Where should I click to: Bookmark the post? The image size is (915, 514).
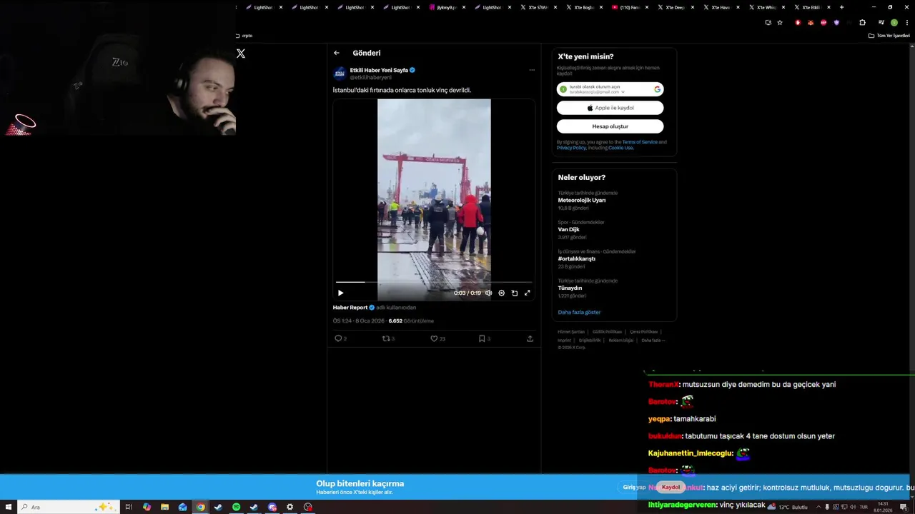click(x=482, y=338)
